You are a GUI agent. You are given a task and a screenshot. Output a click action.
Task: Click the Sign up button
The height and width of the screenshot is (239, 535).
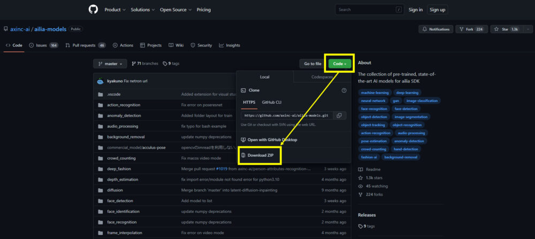click(x=437, y=10)
